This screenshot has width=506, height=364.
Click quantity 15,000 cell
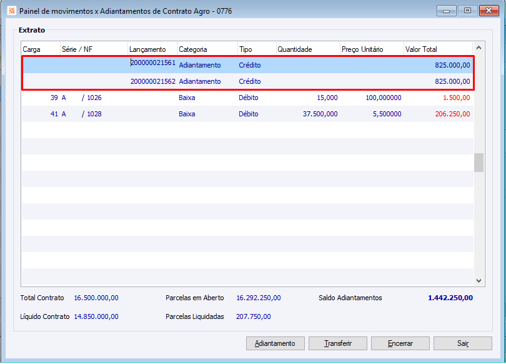(327, 98)
